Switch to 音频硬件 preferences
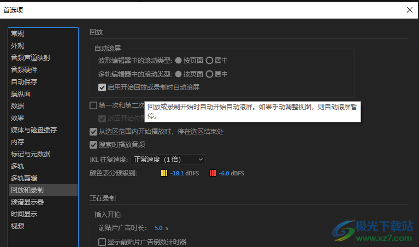 [x=24, y=70]
